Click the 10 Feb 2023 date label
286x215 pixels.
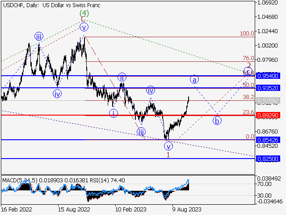pyautogui.click(x=131, y=209)
